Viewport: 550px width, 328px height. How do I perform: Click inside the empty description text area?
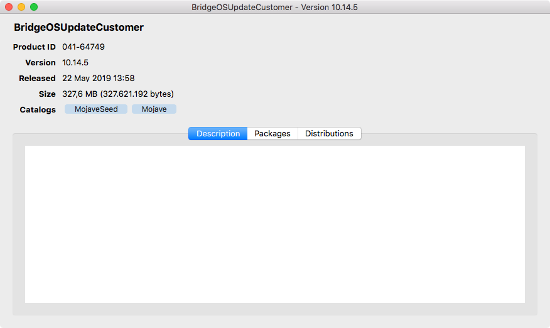pyautogui.click(x=274, y=224)
